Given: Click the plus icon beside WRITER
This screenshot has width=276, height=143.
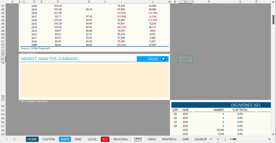Looking at the screenshot, I should pyautogui.click(x=164, y=59).
